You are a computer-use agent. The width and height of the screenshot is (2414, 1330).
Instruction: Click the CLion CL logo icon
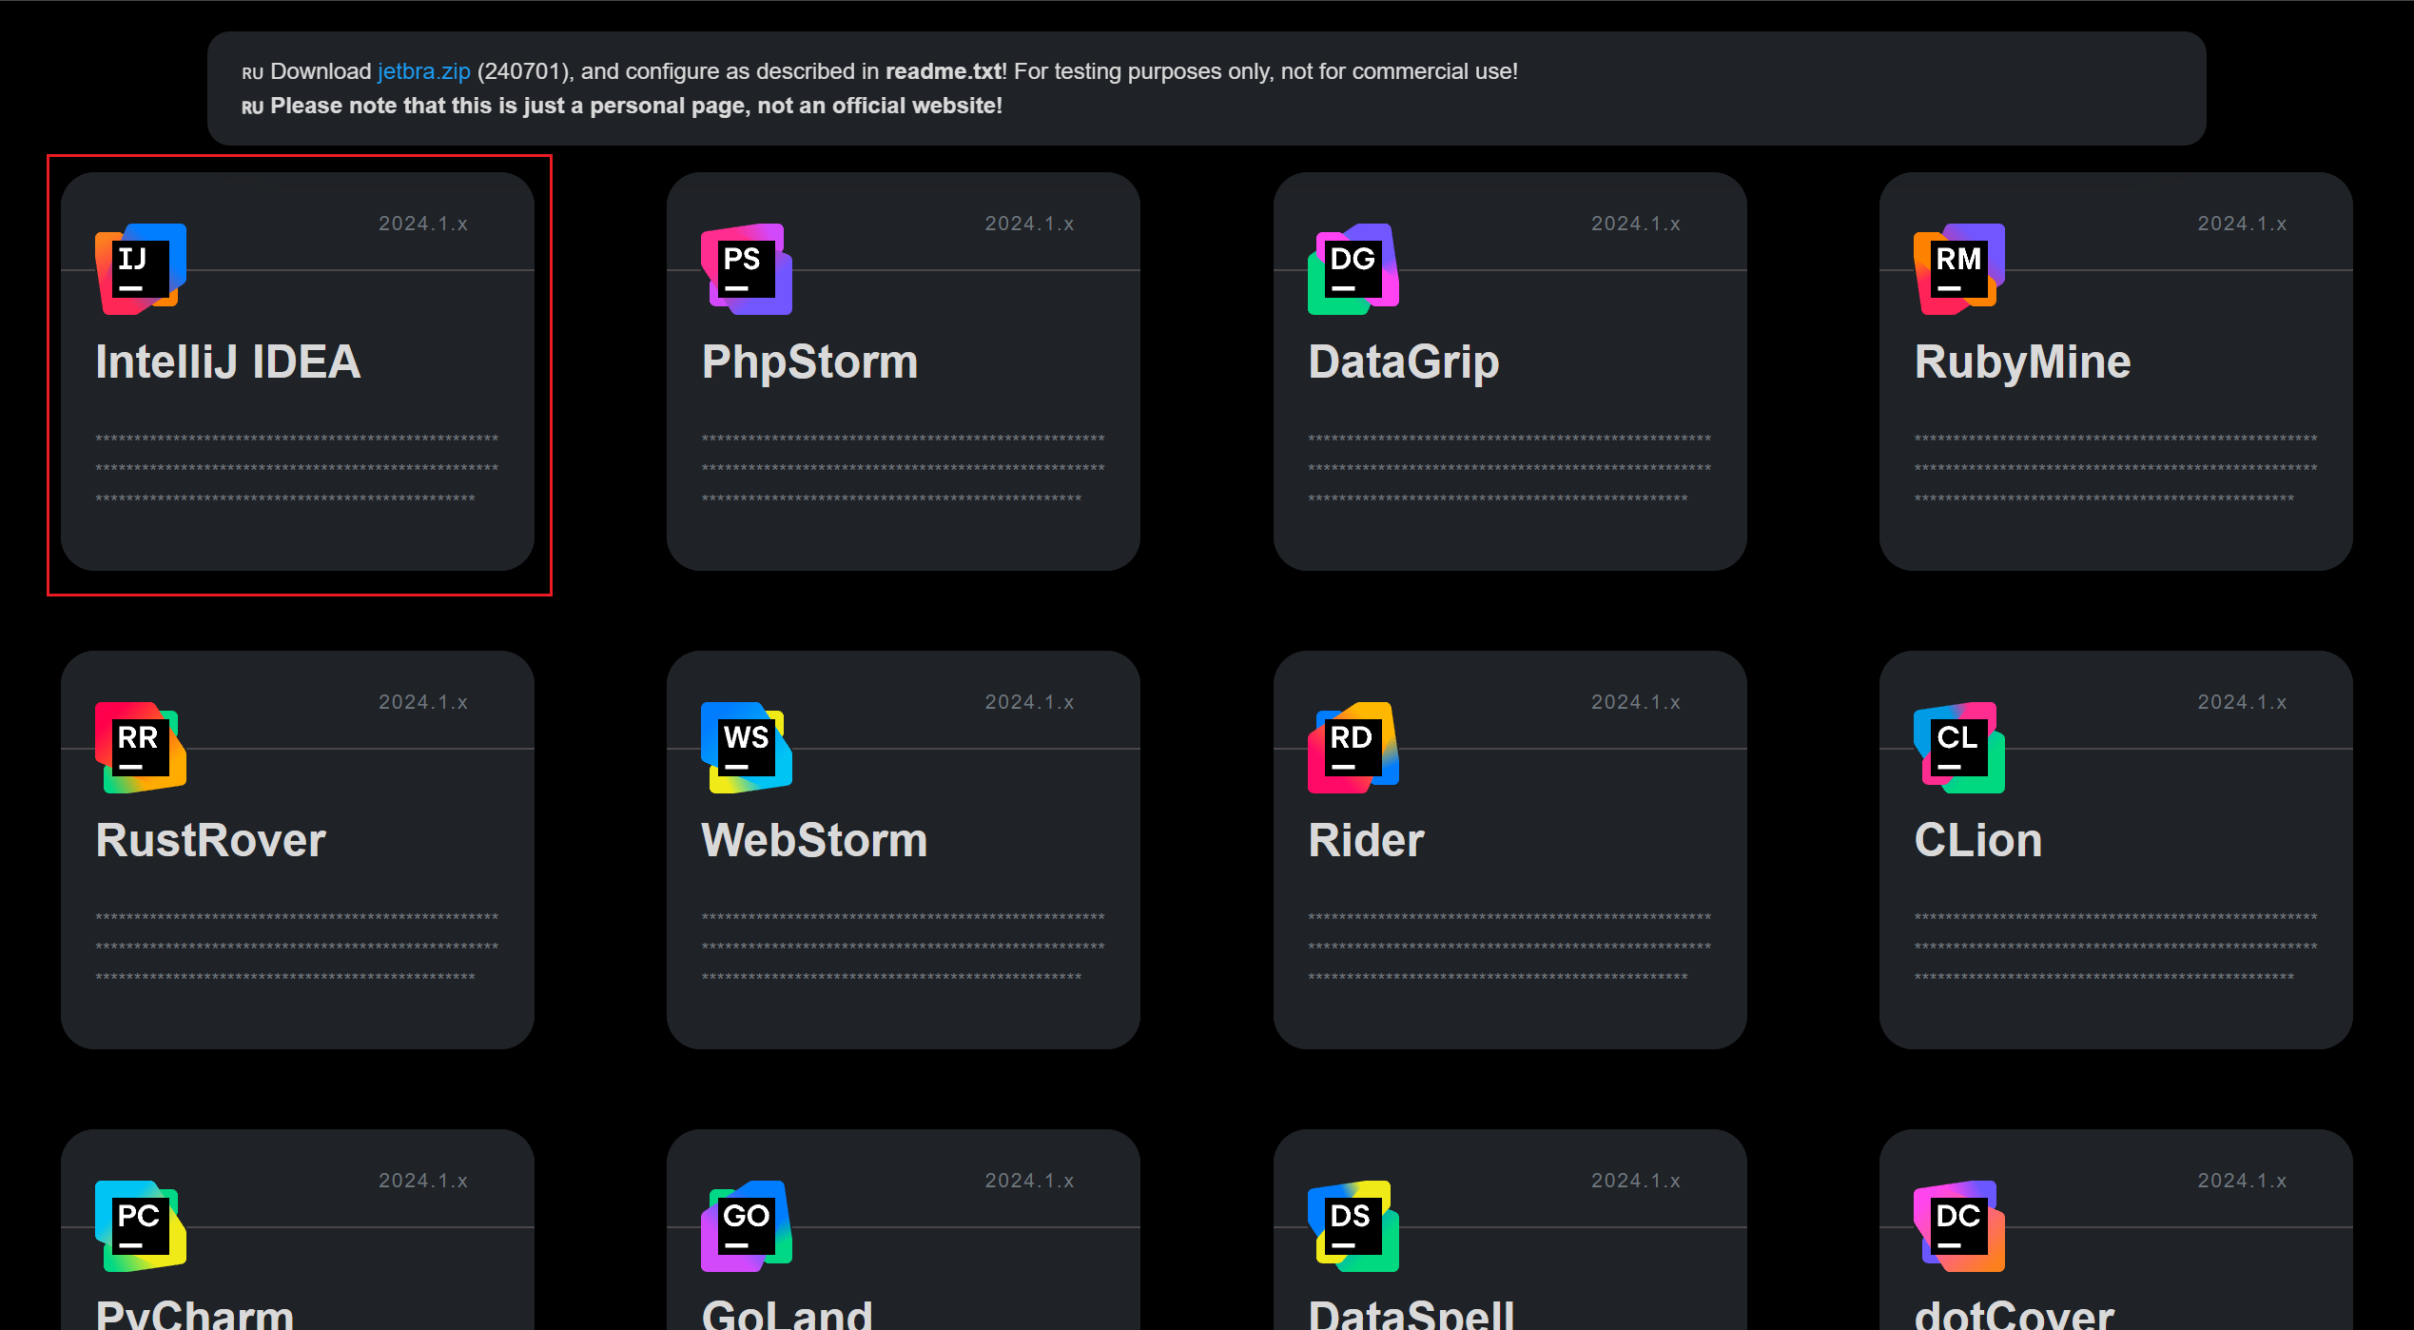tap(1959, 748)
